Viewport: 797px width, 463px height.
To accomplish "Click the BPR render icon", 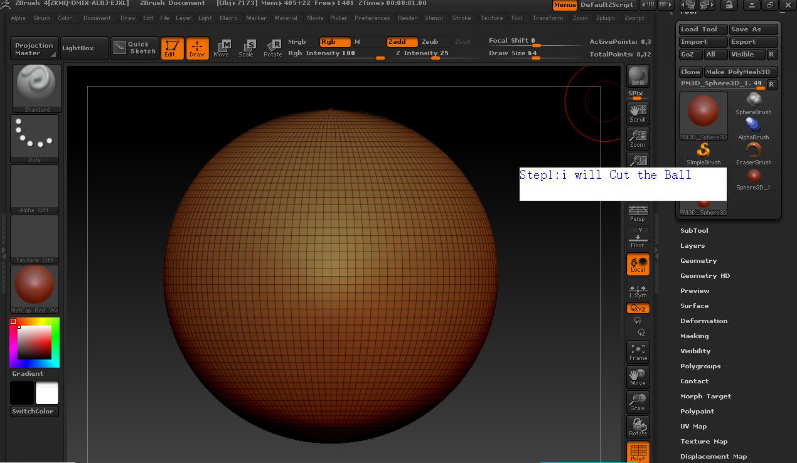I will [x=638, y=76].
